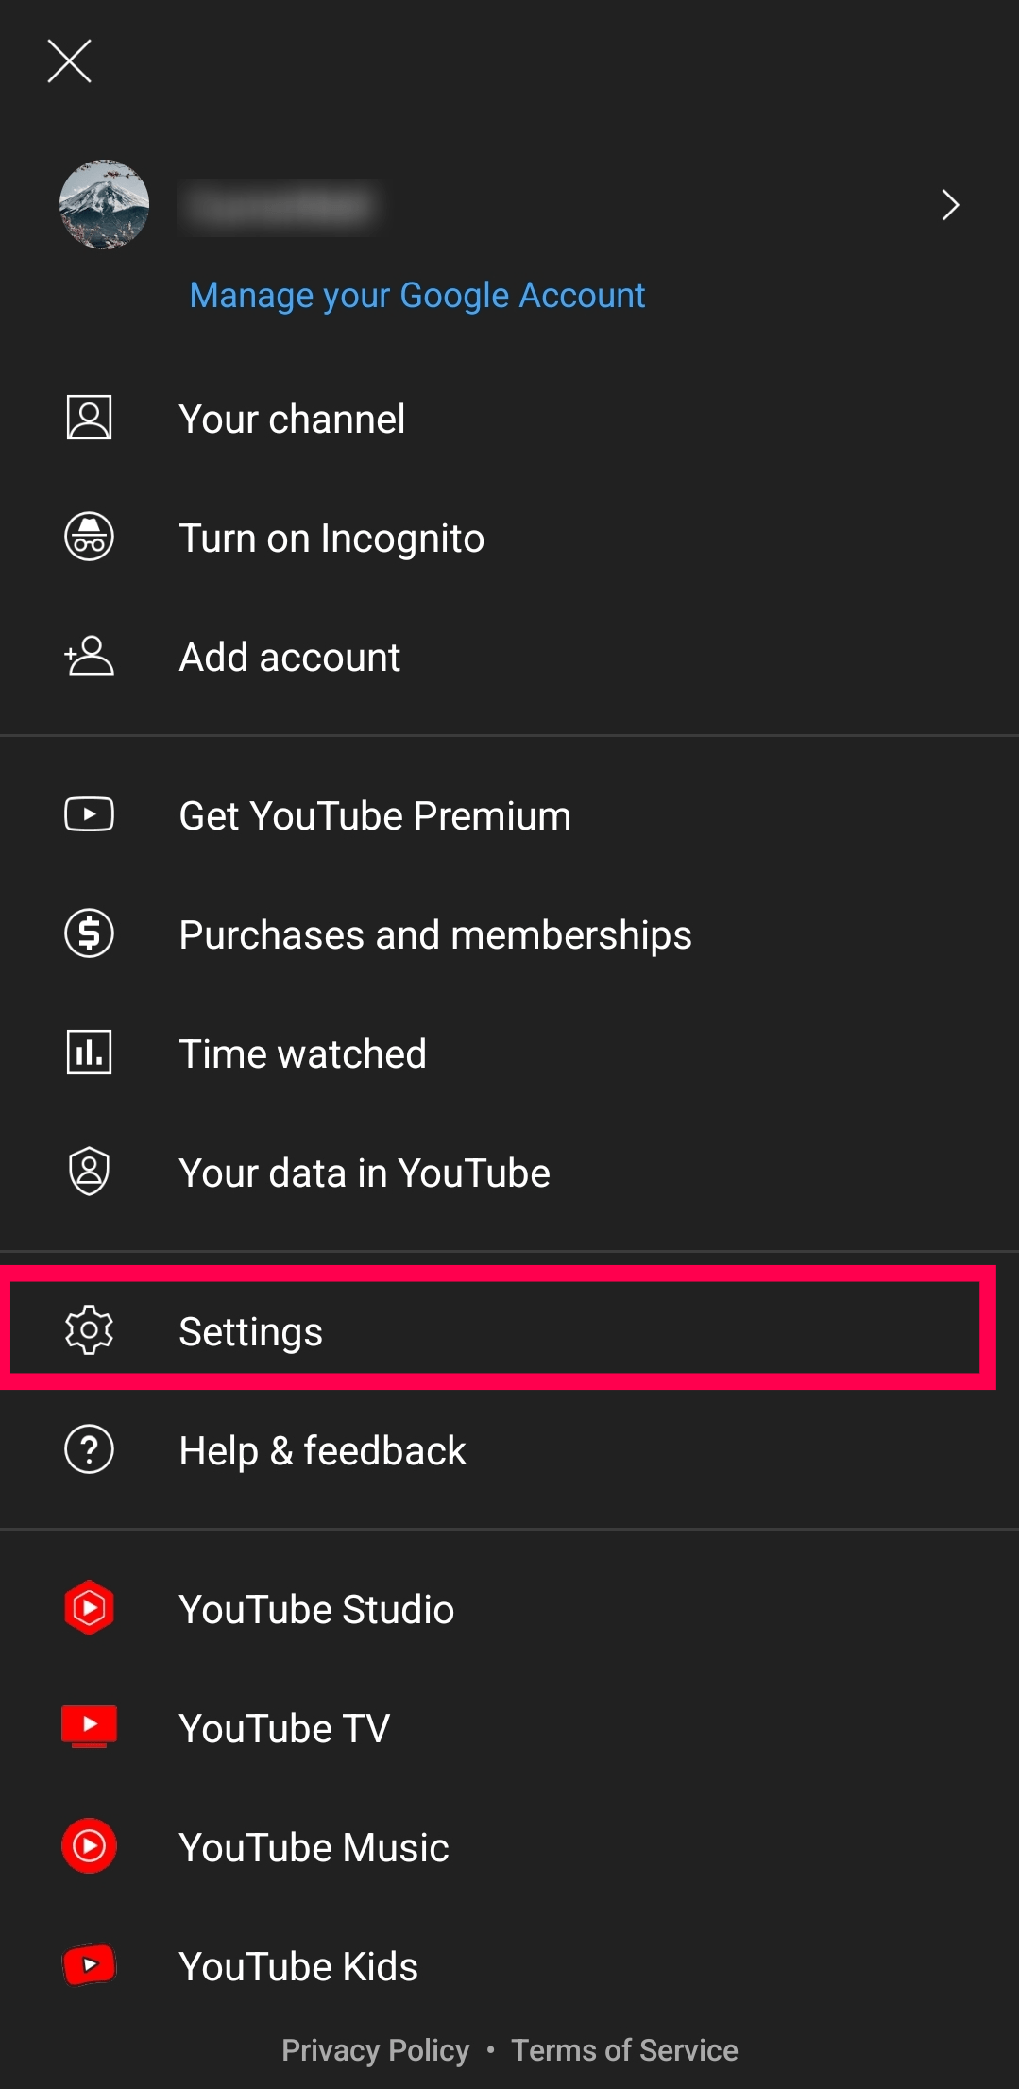Click the Incognito hat-and-glasses icon
Viewport: 1019px width, 2089px height.
[90, 537]
